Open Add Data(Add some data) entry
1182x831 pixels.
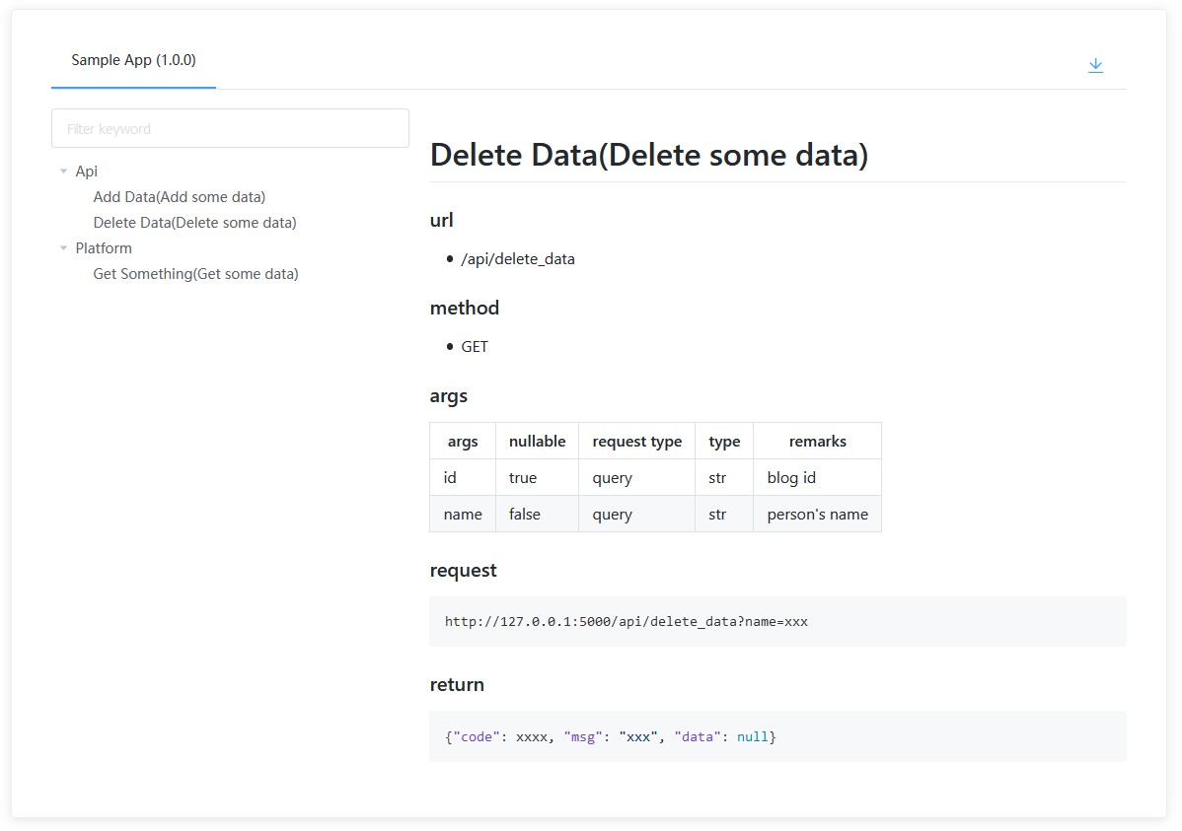point(179,197)
